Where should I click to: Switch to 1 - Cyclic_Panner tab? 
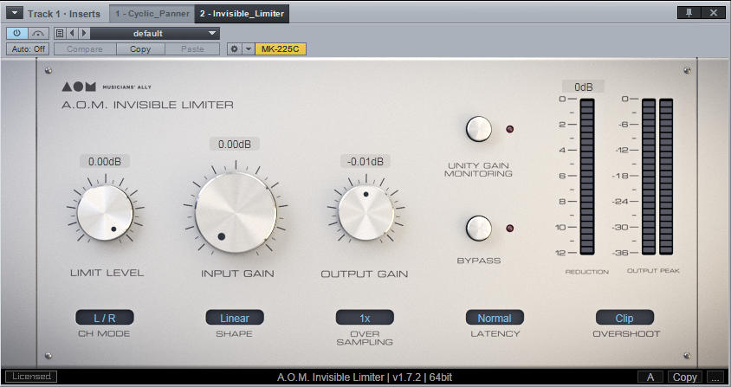(152, 14)
